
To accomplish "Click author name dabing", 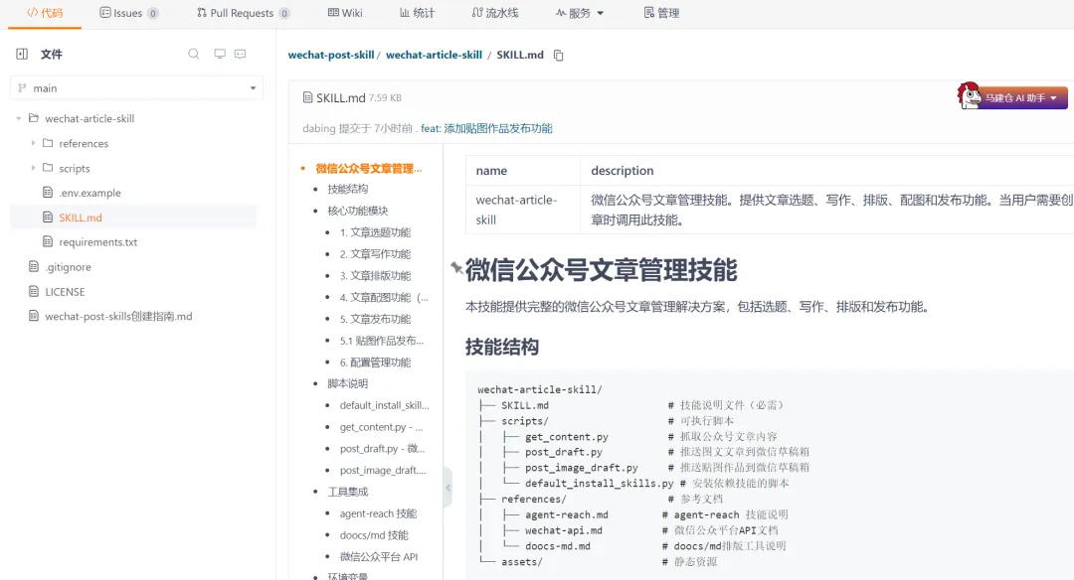I will (x=319, y=128).
